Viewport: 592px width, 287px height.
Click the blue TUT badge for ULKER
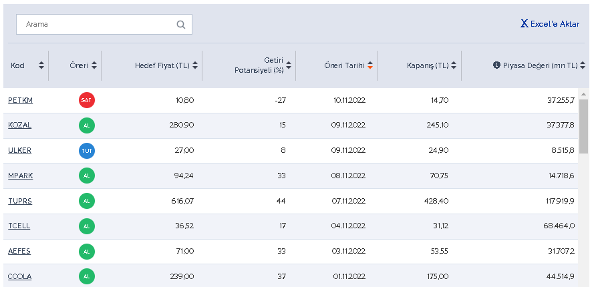(86, 151)
